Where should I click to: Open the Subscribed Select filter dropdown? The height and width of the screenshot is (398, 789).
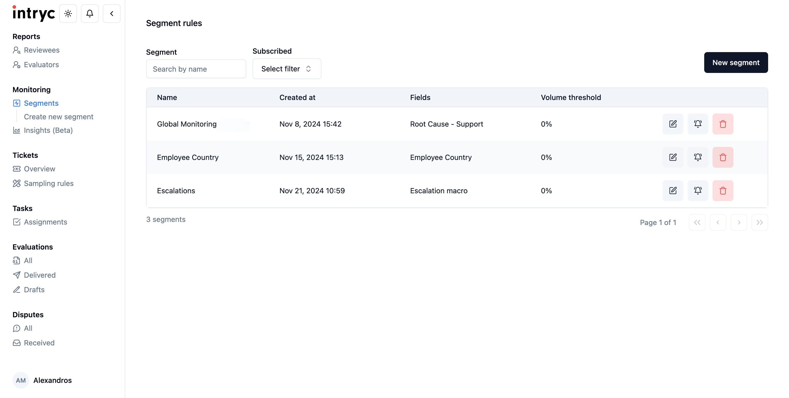pos(286,69)
